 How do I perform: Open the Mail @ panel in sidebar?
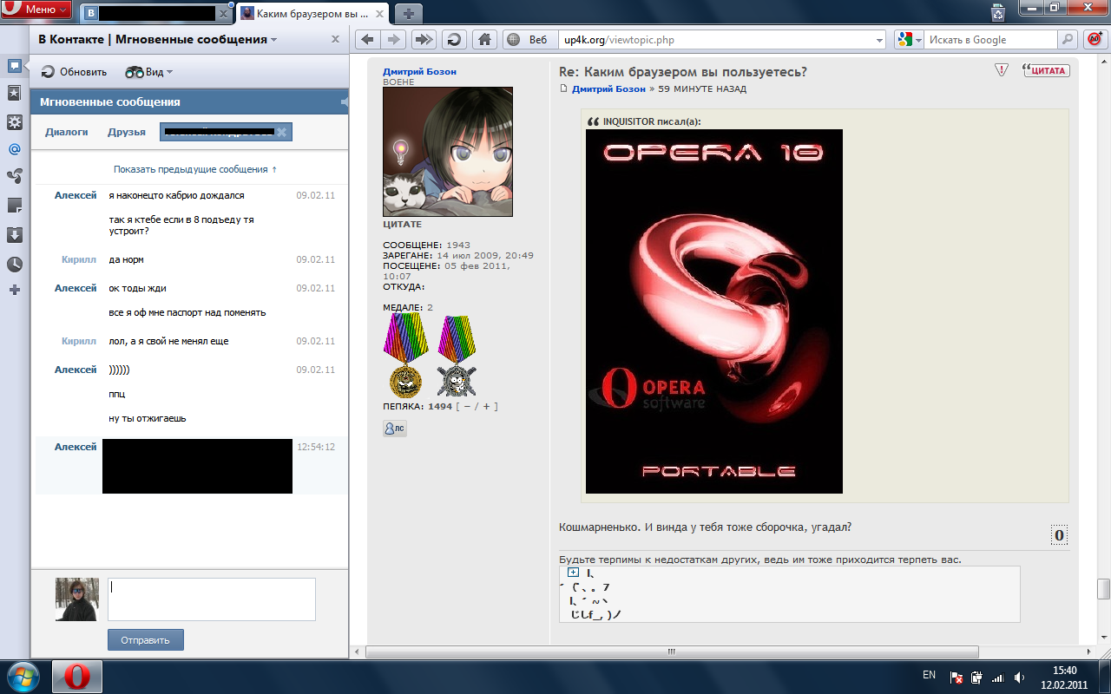[14, 149]
